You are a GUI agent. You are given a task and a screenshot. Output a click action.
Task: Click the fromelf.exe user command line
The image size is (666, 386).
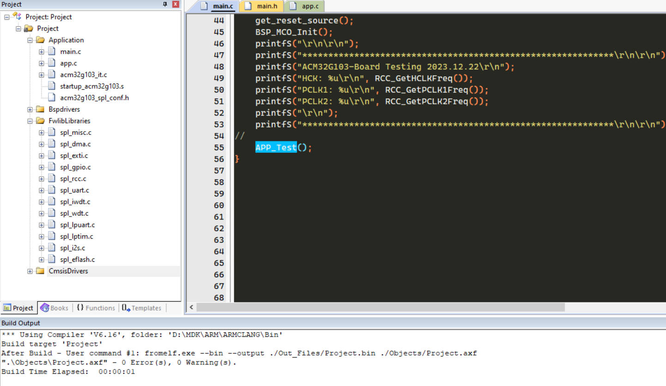click(x=239, y=353)
